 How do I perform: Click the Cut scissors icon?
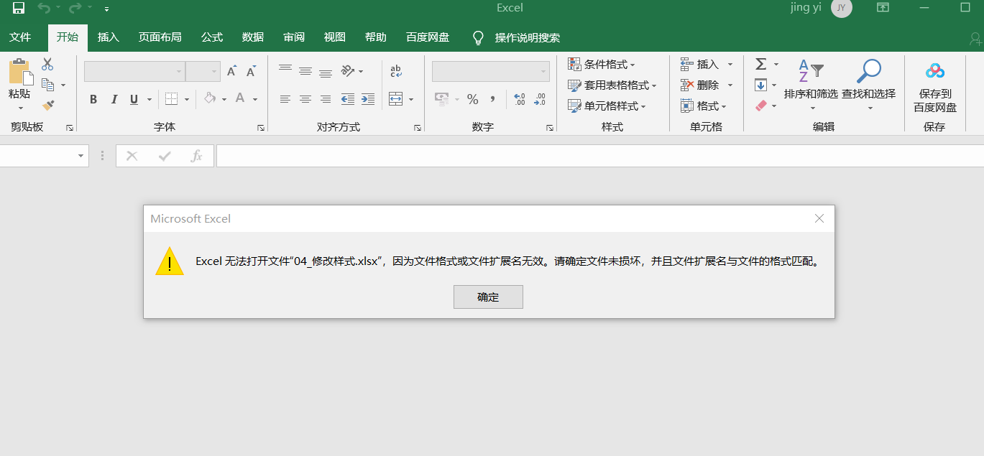pyautogui.click(x=47, y=64)
